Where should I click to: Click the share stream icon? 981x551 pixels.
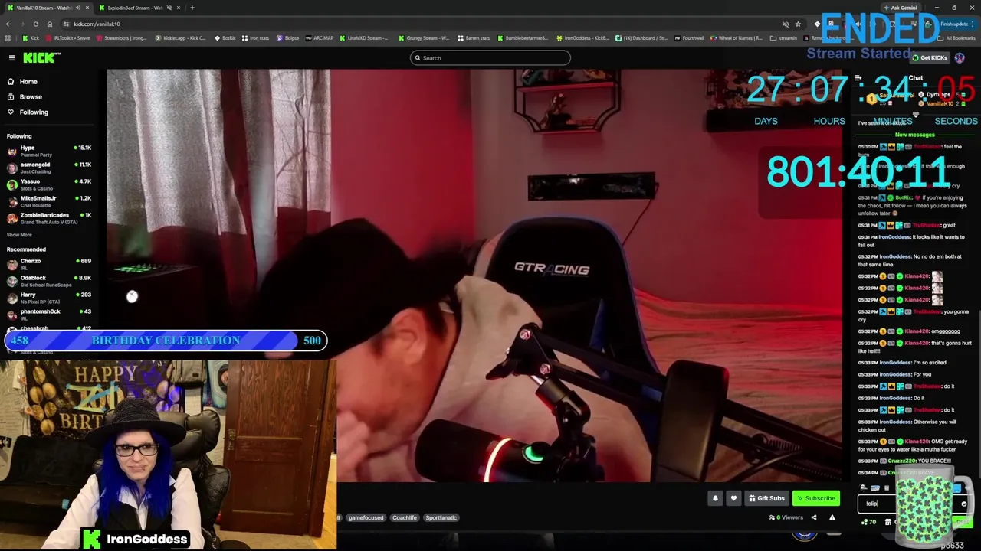[814, 517]
